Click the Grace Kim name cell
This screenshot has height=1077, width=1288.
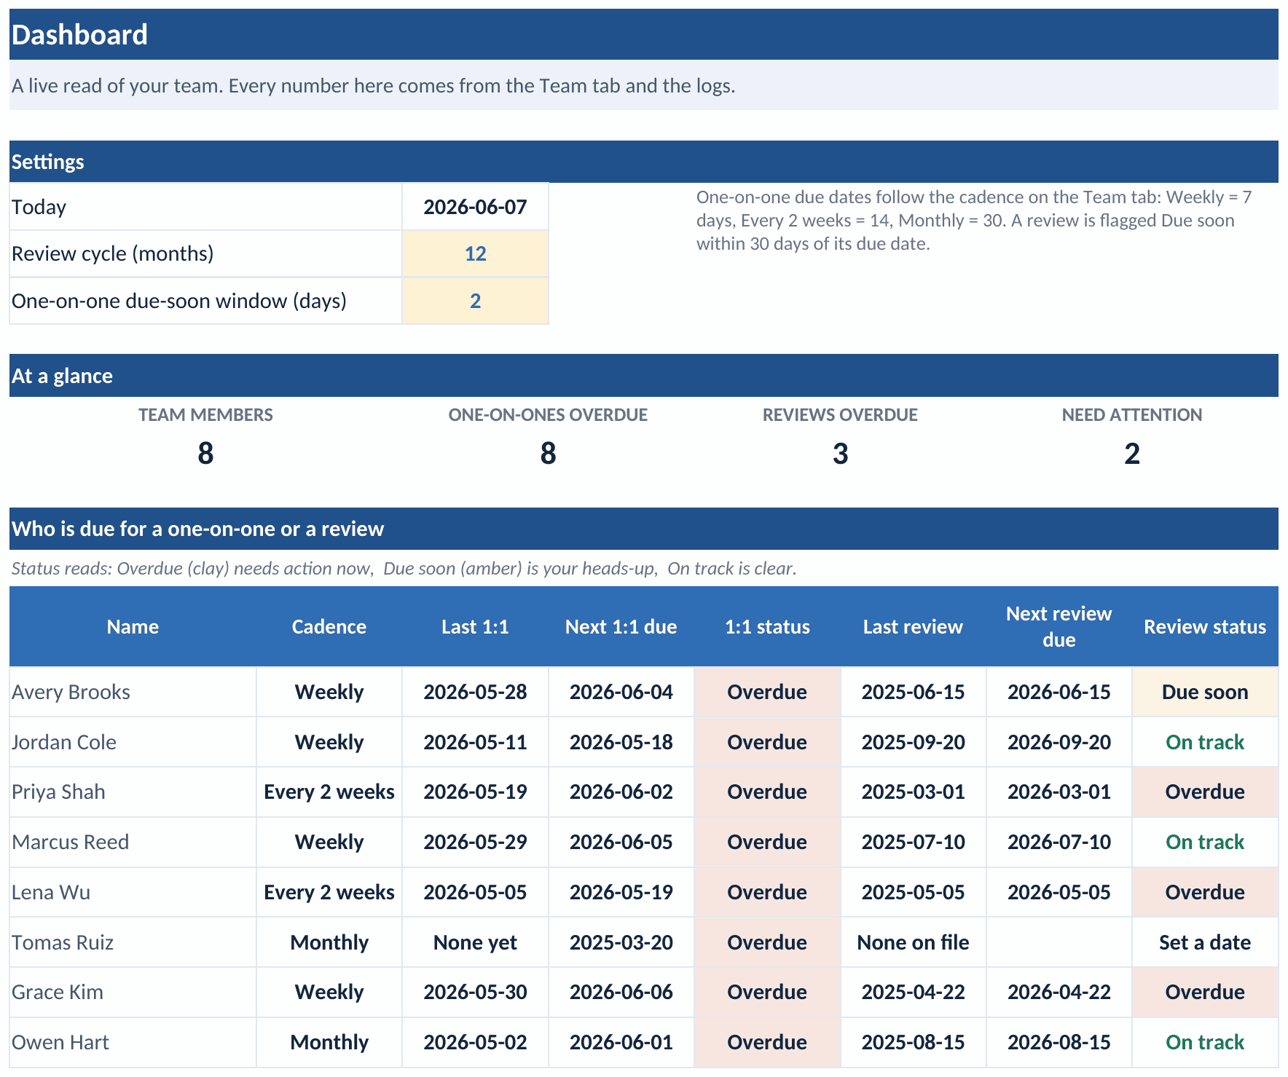[133, 992]
